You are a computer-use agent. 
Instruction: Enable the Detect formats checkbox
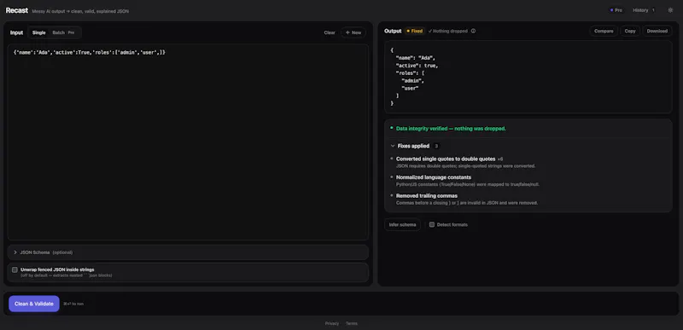click(432, 225)
